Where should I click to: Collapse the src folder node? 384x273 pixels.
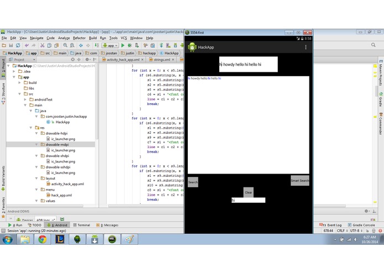[20, 94]
